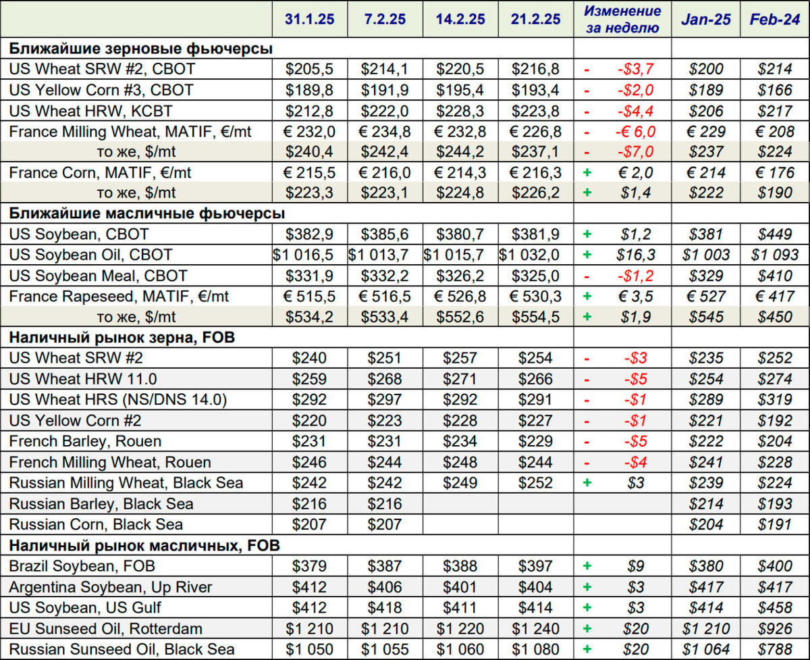Click the France Rapeseed, MATIF row label

click(x=119, y=297)
